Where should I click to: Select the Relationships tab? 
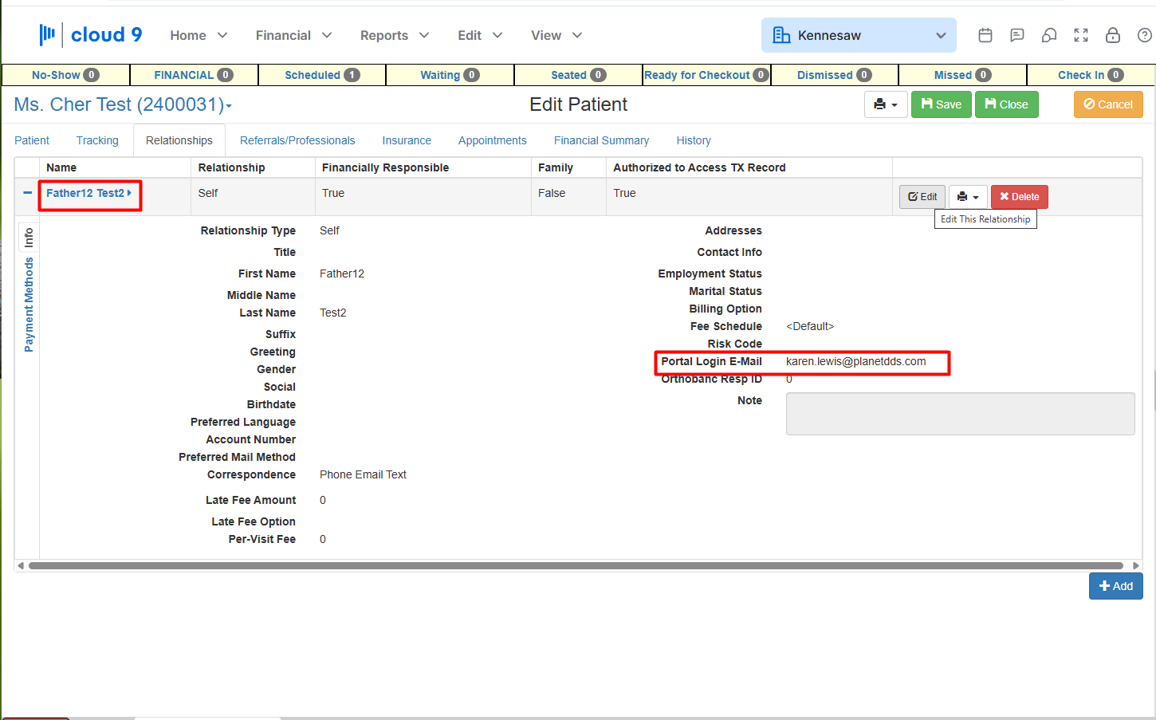pyautogui.click(x=179, y=140)
